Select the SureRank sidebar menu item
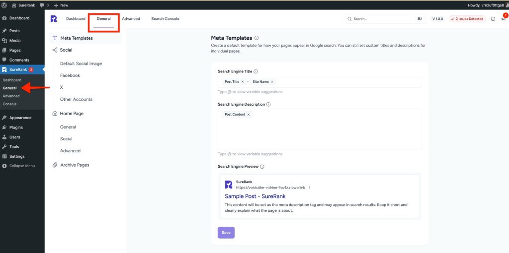Screen dimensions: 509x253 click(22, 69)
